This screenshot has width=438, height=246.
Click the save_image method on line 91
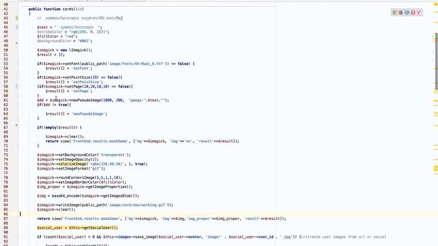(x=145, y=237)
